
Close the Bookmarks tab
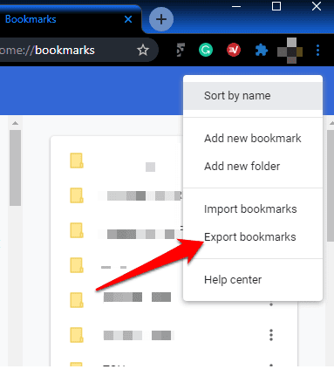pyautogui.click(x=128, y=19)
